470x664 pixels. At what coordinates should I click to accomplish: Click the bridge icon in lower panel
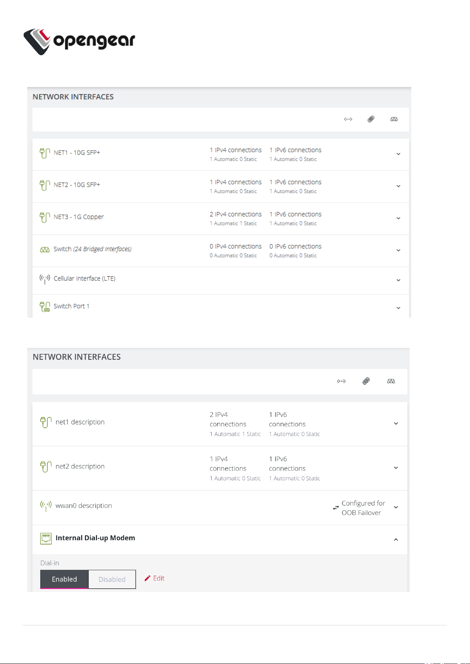pyautogui.click(x=391, y=381)
